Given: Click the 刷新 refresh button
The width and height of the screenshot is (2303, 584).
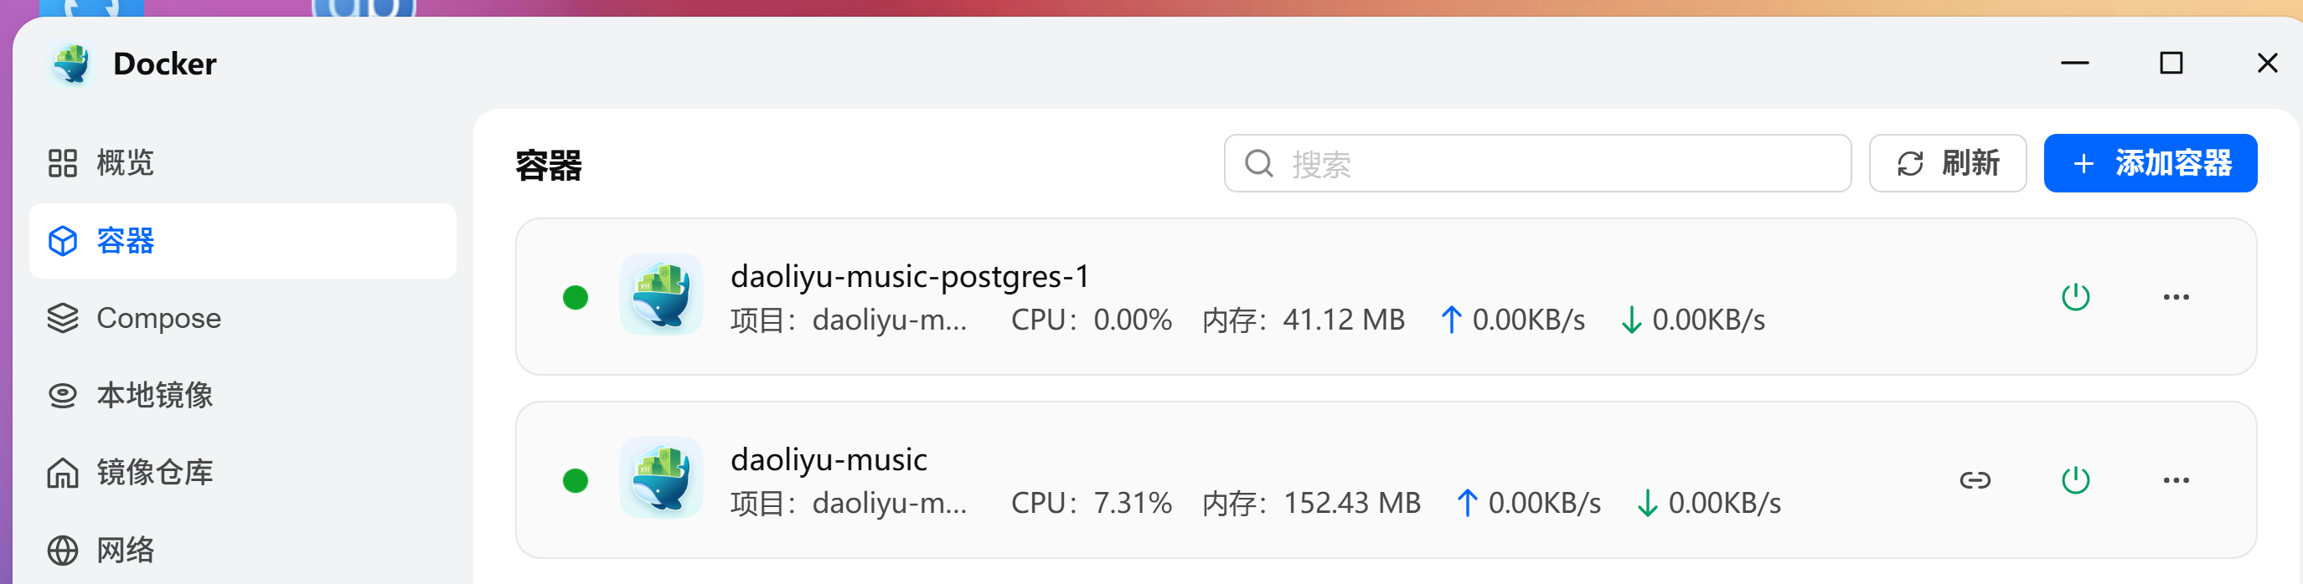Looking at the screenshot, I should click(1947, 162).
